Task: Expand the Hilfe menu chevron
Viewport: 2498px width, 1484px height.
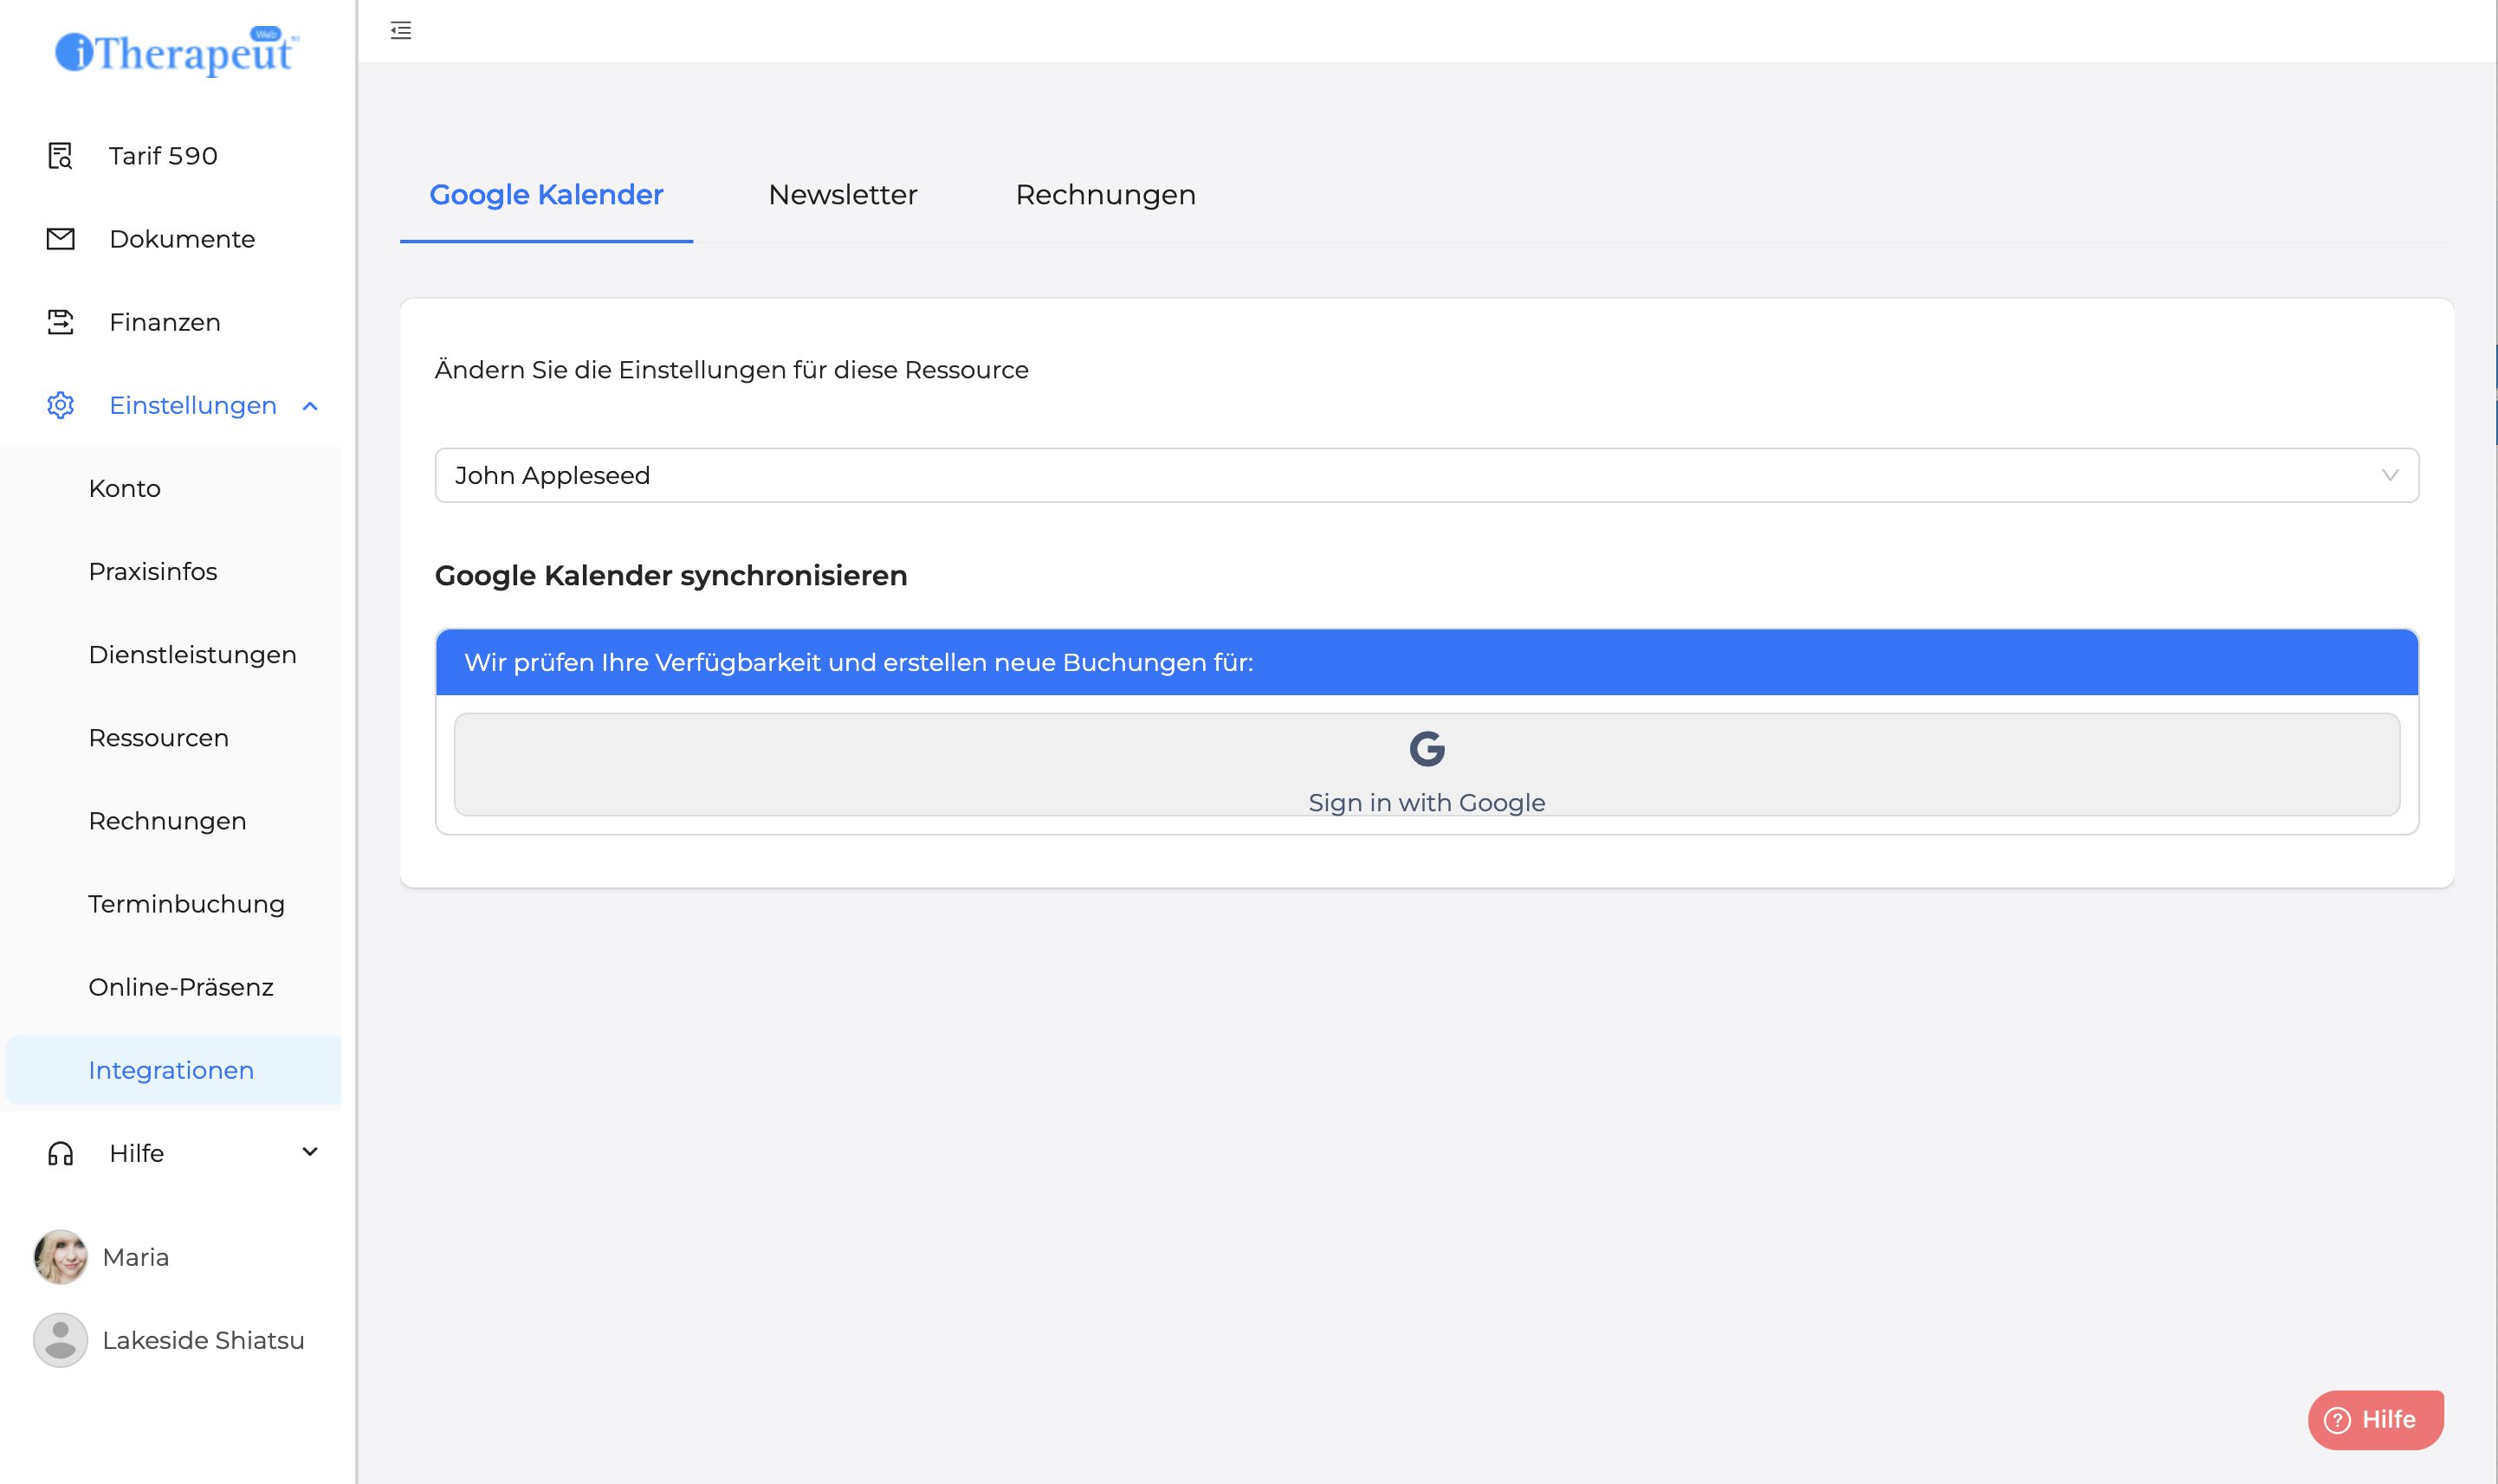Action: click(x=310, y=1152)
